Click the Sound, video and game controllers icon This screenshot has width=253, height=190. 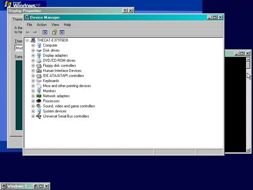tap(39, 106)
